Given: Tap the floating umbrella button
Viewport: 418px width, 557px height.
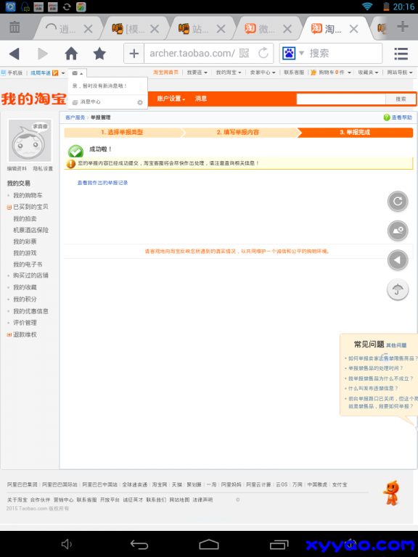Looking at the screenshot, I should tap(398, 290).
